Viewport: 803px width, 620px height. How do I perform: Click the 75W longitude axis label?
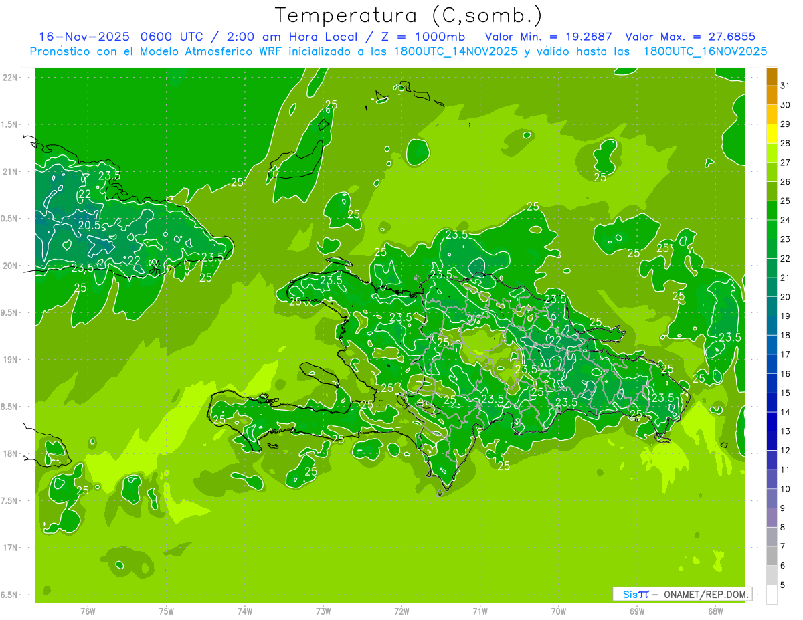tap(166, 611)
